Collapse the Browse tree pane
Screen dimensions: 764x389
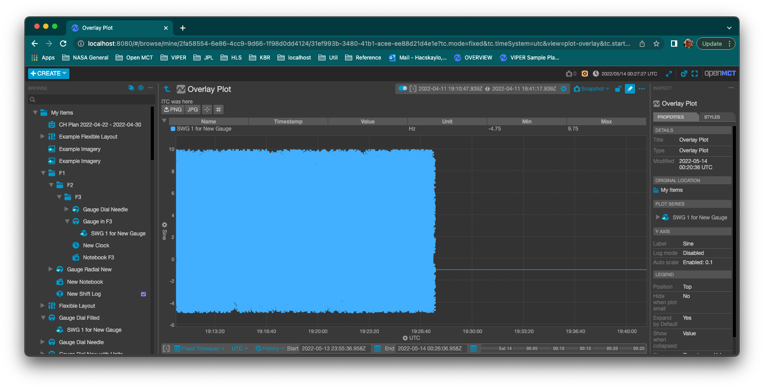pyautogui.click(x=150, y=88)
